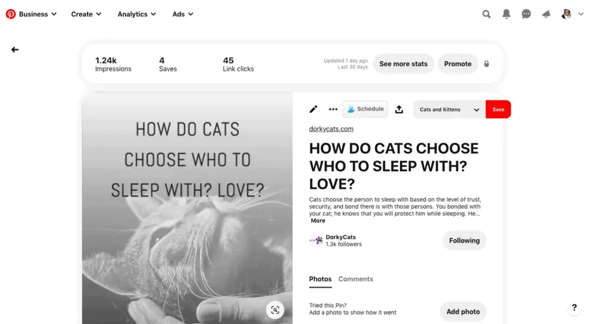Click the 'Tried this Pin?' text
Viewport: 591px width, 324px height.
pos(328,306)
